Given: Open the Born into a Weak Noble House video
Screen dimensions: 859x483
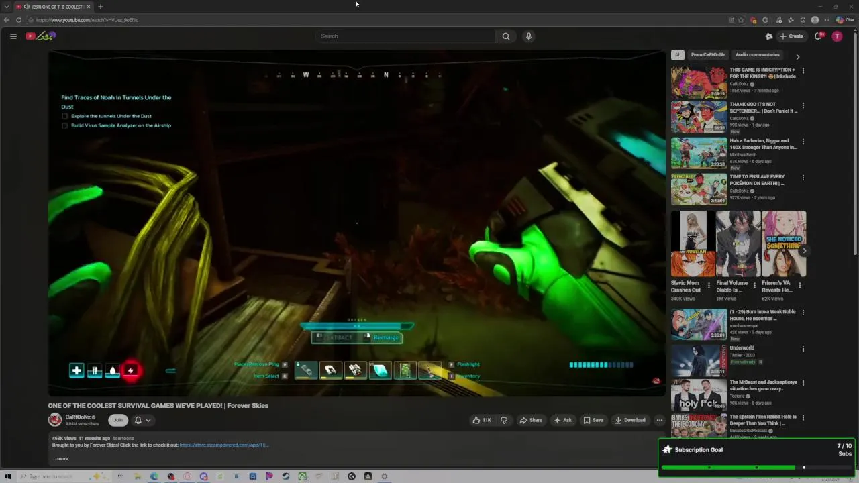Looking at the screenshot, I should (699, 324).
